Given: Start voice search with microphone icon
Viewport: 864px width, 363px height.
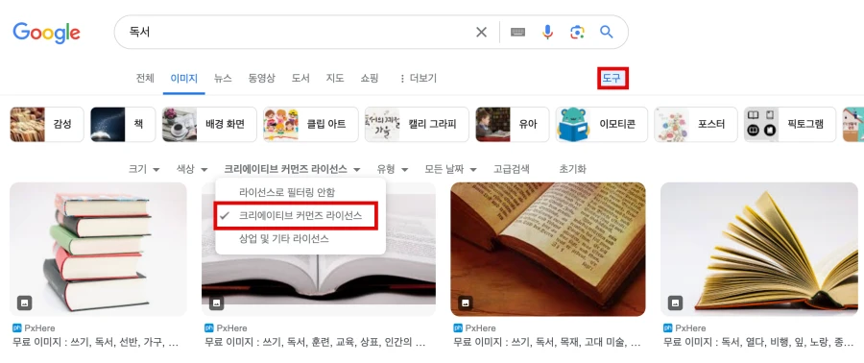Looking at the screenshot, I should tap(547, 33).
